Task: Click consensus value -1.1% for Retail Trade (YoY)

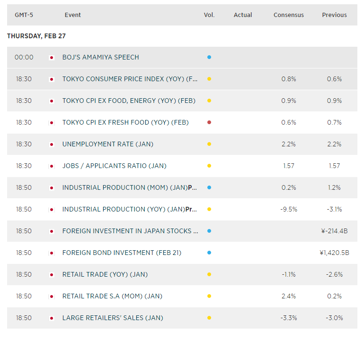Action: point(289,274)
